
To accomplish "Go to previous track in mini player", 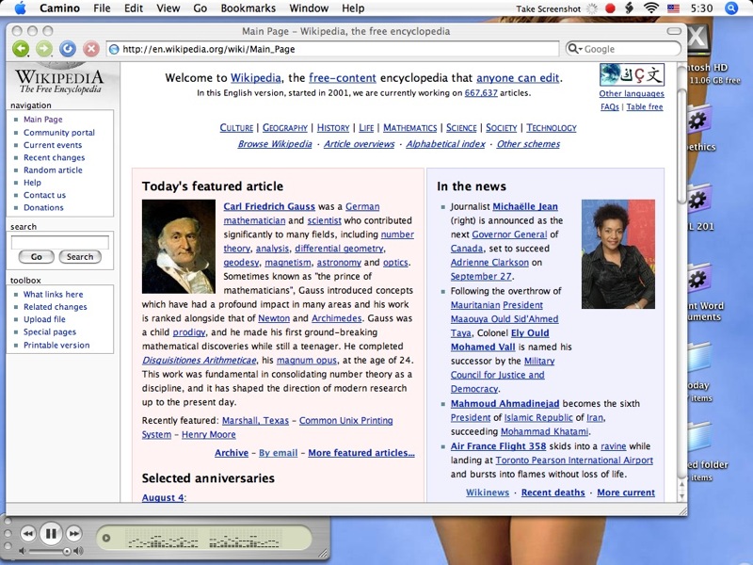I will (x=28, y=534).
